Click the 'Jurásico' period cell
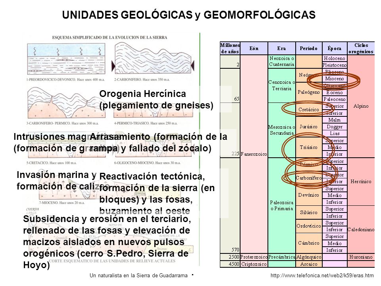 [x=309, y=127]
